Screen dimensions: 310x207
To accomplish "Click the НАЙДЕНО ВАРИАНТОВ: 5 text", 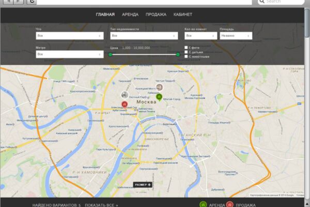I will [x=56, y=205].
